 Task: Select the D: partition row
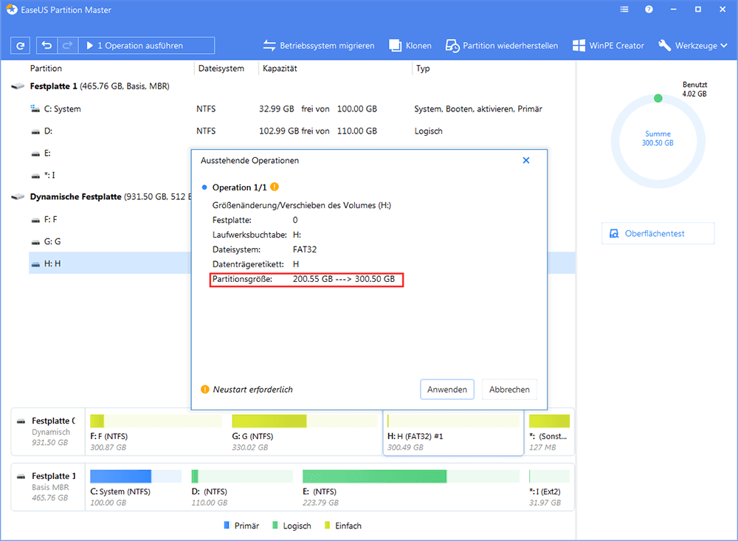coord(301,131)
